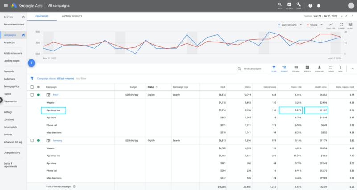Open the table Reports toolbar icon
The image size is (357, 190).
pyautogui.click(x=307, y=68)
